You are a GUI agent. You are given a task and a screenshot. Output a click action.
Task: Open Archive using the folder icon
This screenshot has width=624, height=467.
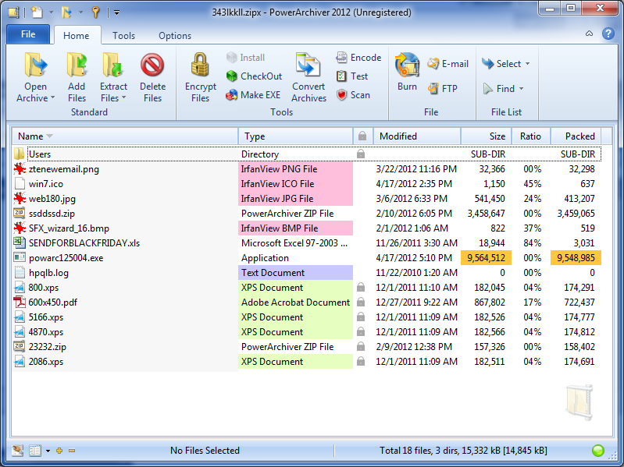pyautogui.click(x=35, y=65)
